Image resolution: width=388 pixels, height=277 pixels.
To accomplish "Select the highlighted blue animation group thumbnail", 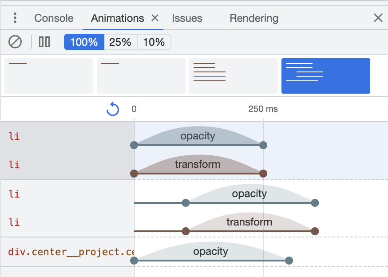I will pyautogui.click(x=326, y=76).
